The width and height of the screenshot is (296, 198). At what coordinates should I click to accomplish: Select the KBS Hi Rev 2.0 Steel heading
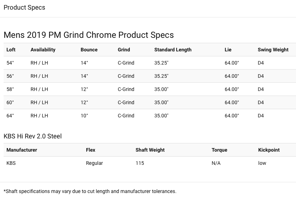33,136
